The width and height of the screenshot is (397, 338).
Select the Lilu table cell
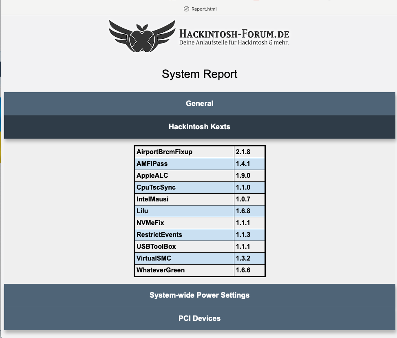(184, 211)
